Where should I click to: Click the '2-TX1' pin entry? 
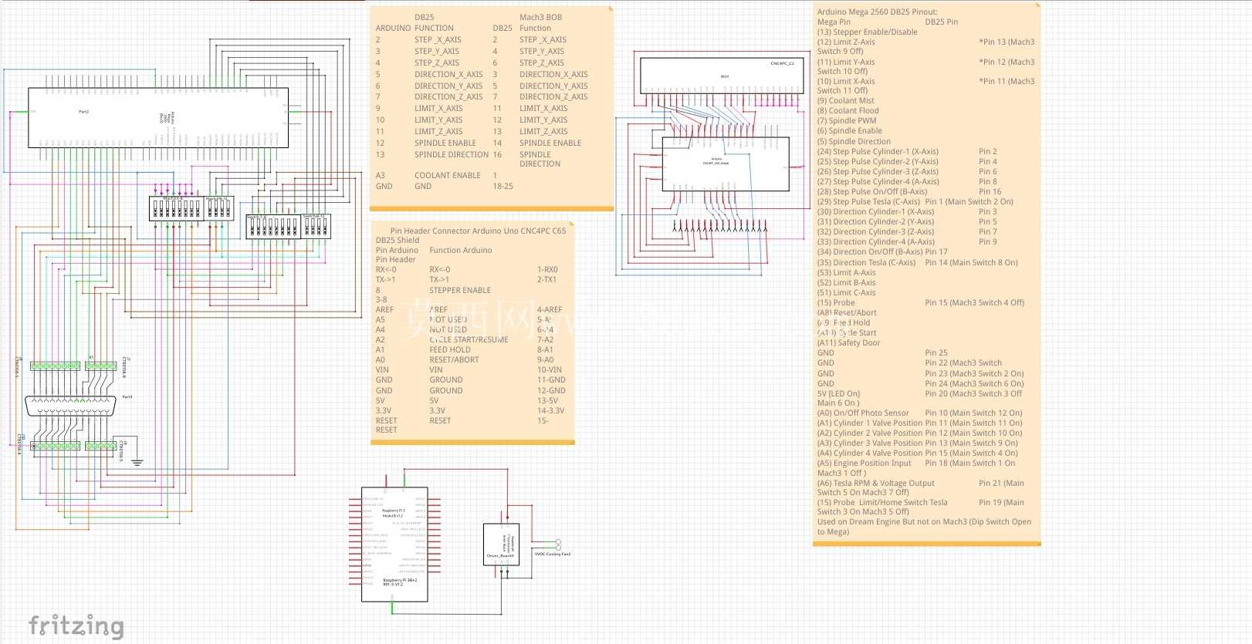pyautogui.click(x=546, y=279)
